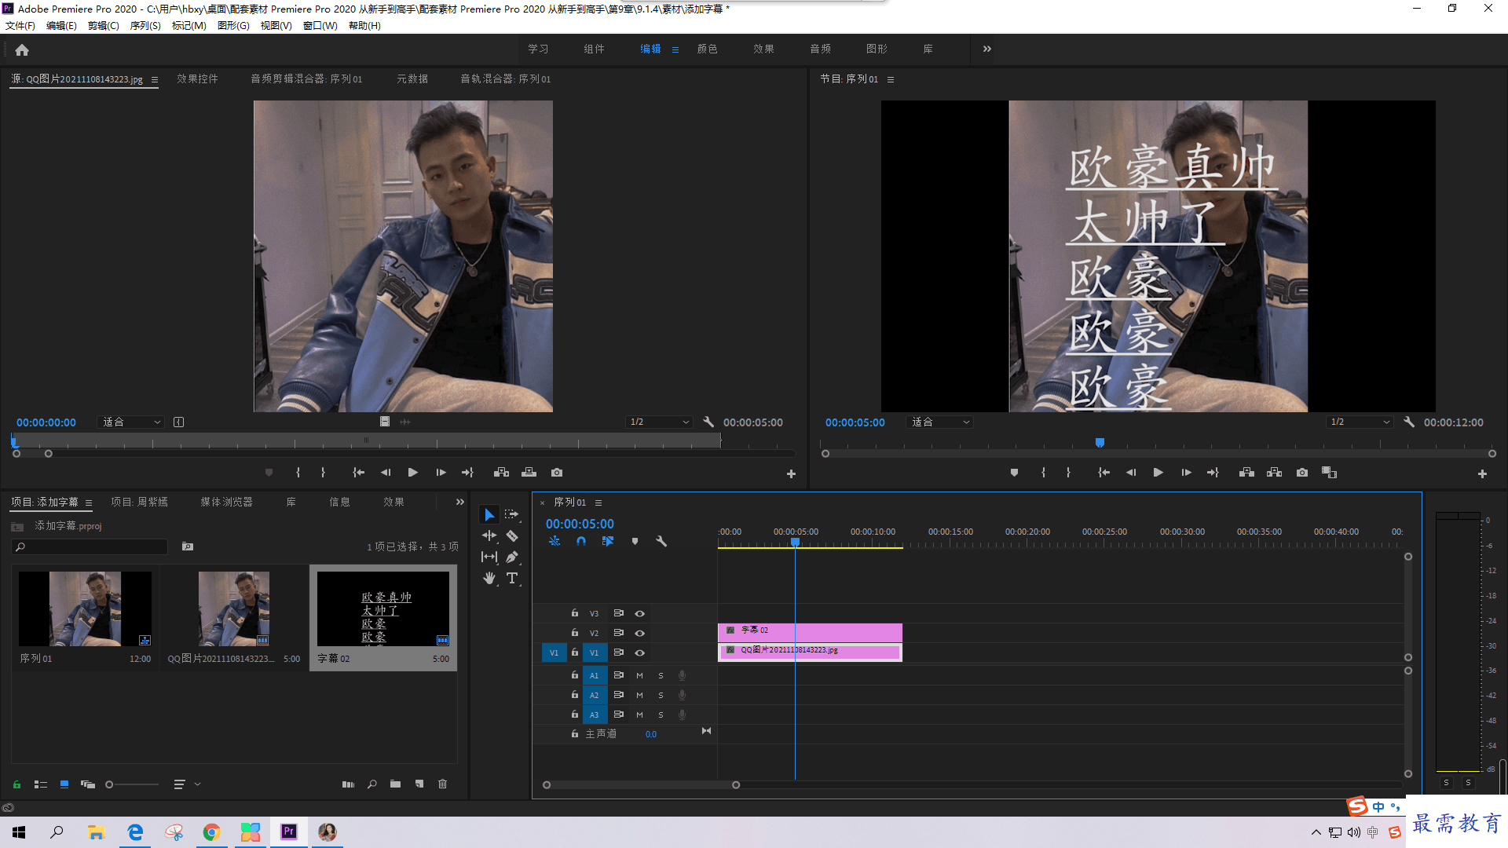Screen dimensions: 1508x848
Task: Toggle sync lock on track V3
Action: click(x=618, y=613)
